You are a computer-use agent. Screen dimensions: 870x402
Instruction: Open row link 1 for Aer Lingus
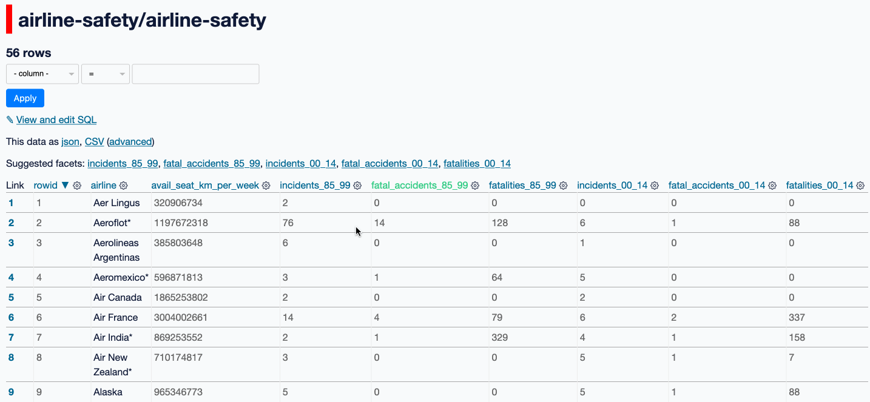[11, 203]
